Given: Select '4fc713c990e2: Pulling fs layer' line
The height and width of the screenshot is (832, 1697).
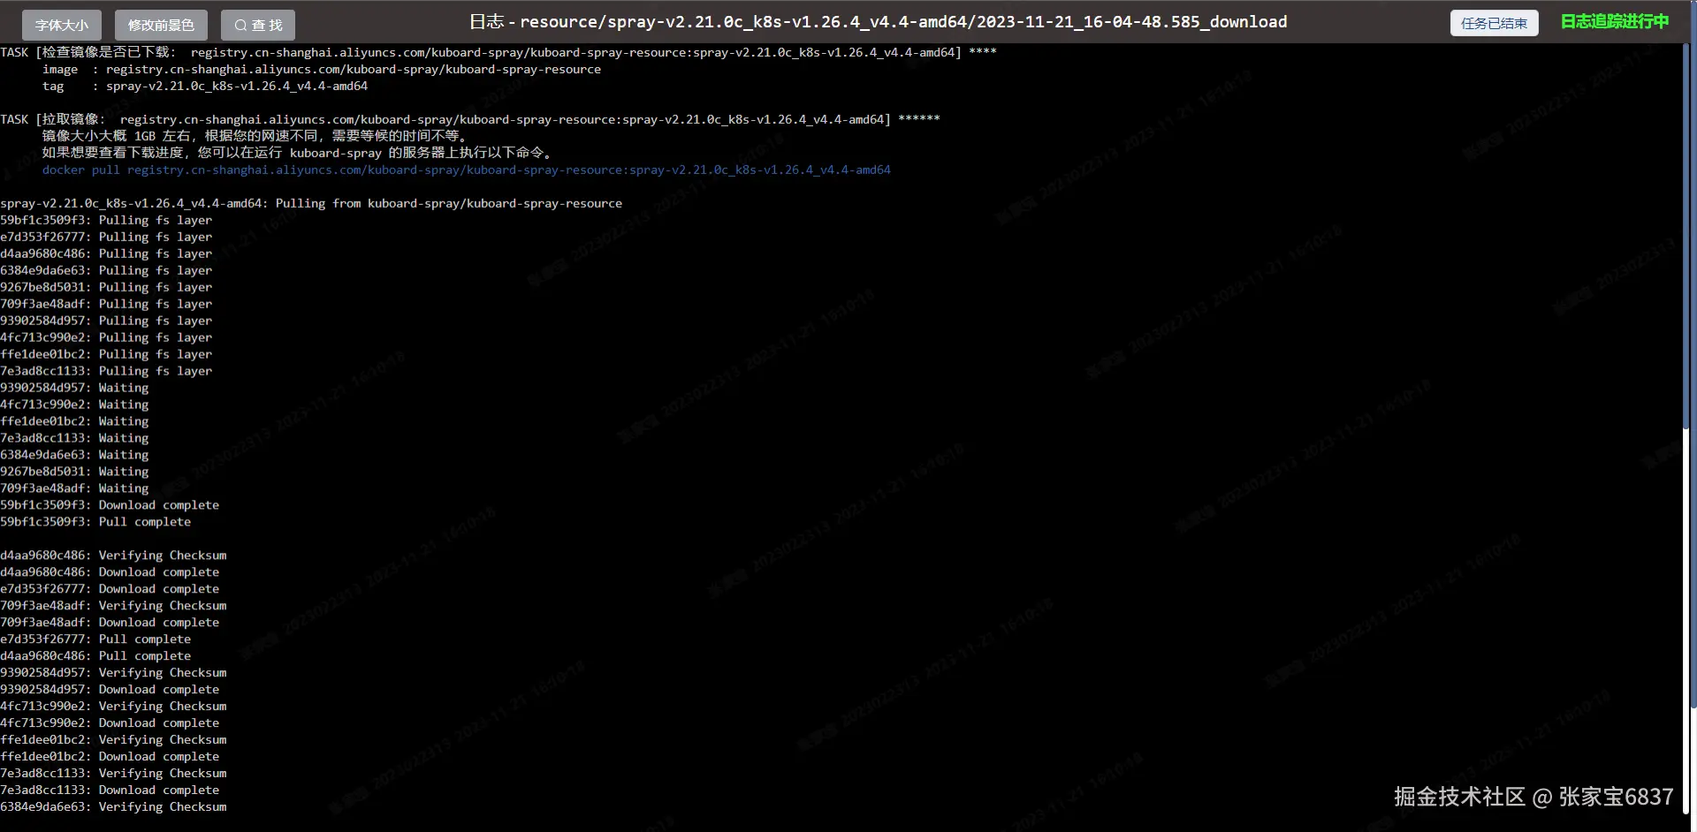Looking at the screenshot, I should click(106, 337).
